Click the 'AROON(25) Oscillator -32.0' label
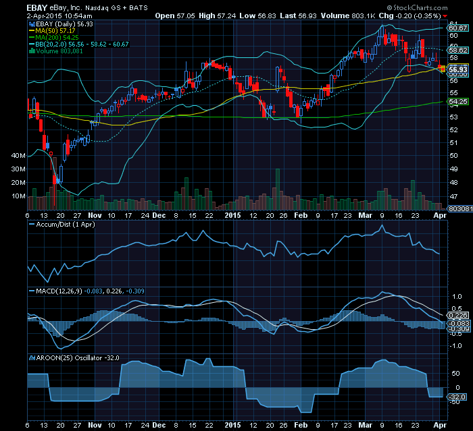Image resolution: width=473 pixels, height=431 pixels. tap(78, 358)
